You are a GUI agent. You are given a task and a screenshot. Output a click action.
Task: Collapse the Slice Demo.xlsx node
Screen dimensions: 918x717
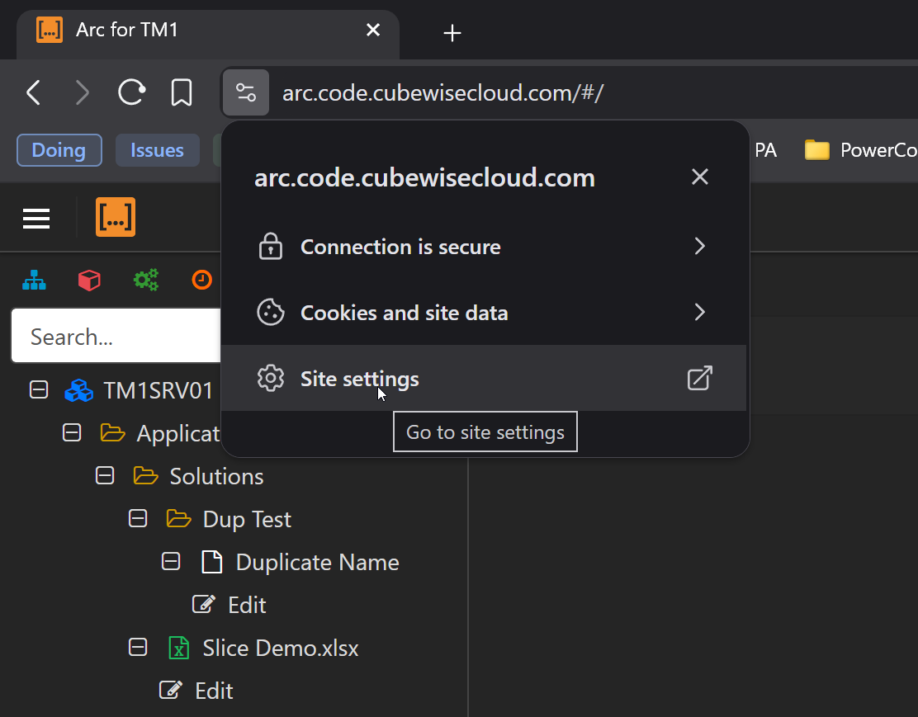pyautogui.click(x=138, y=647)
